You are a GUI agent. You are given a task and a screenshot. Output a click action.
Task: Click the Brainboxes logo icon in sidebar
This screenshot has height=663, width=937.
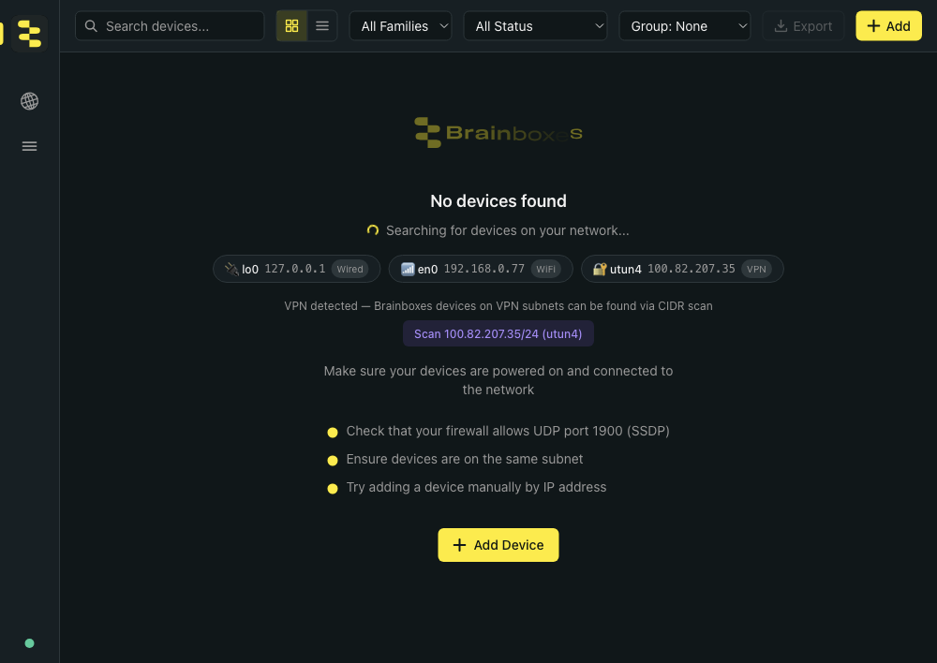point(29,34)
